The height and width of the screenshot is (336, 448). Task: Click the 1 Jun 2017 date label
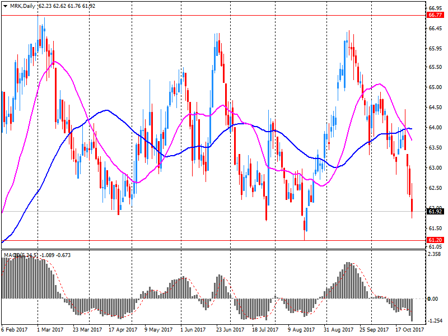click(x=193, y=330)
